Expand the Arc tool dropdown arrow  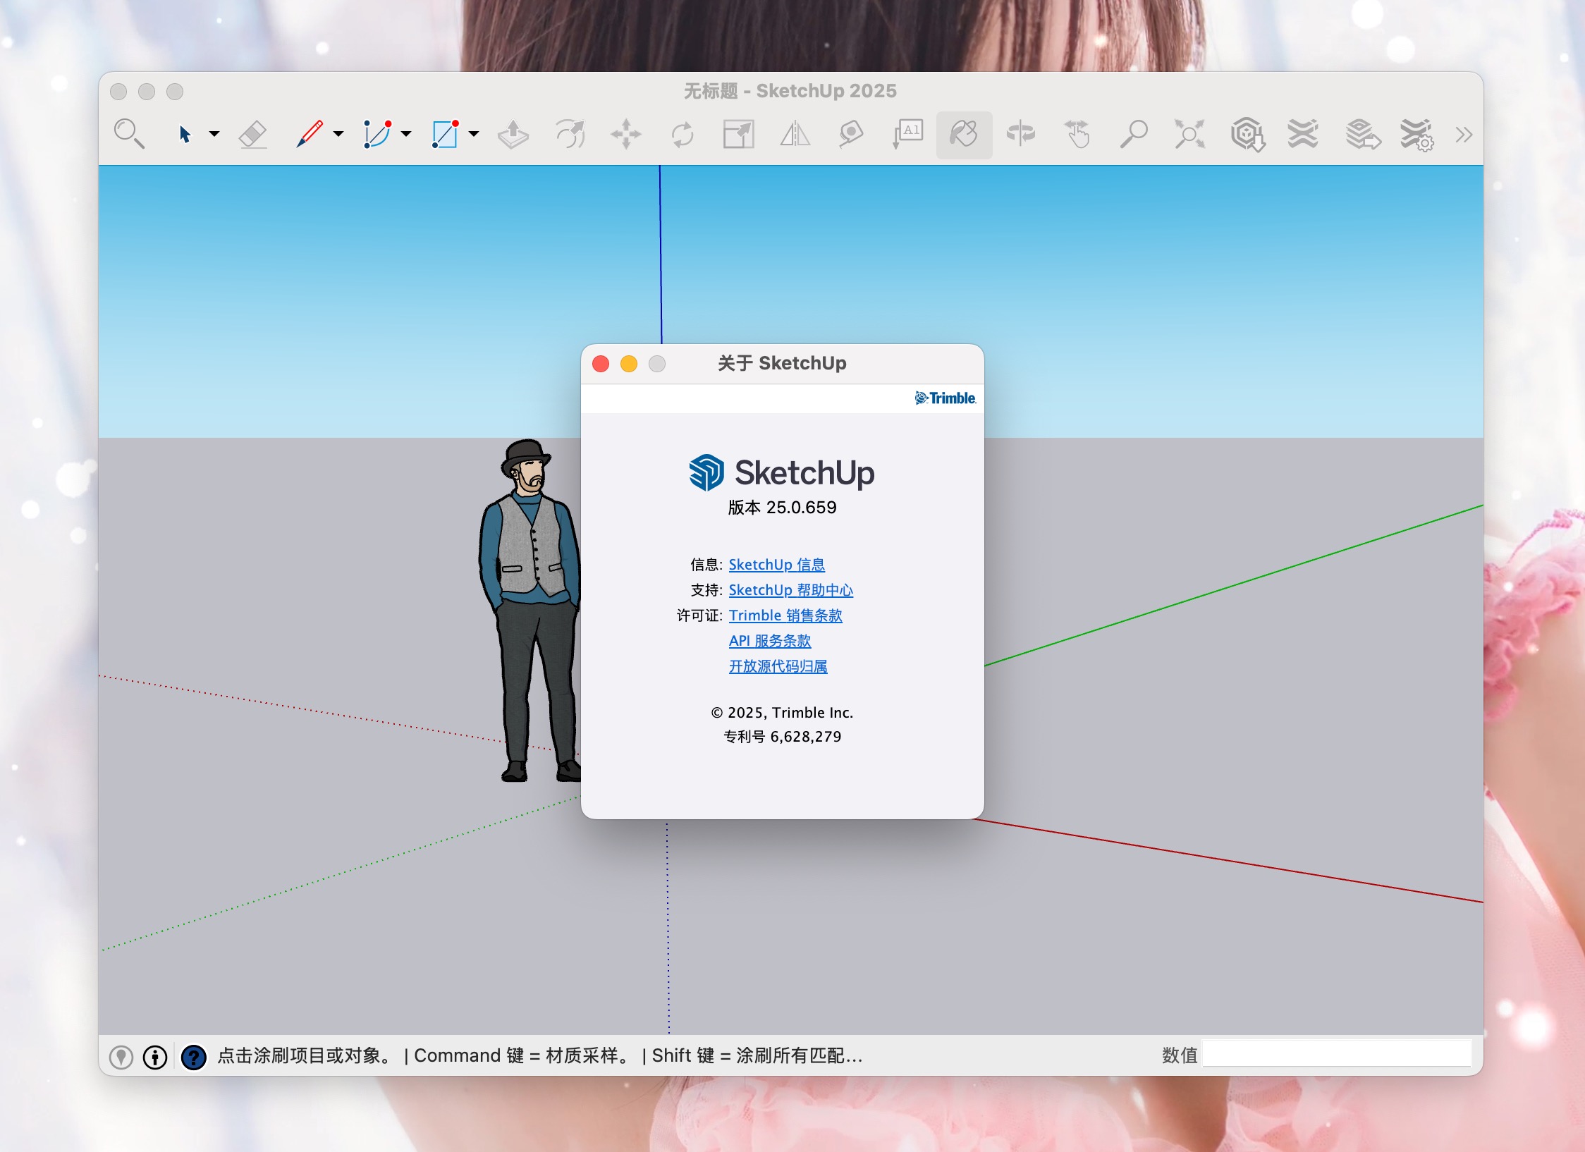pyautogui.click(x=406, y=134)
